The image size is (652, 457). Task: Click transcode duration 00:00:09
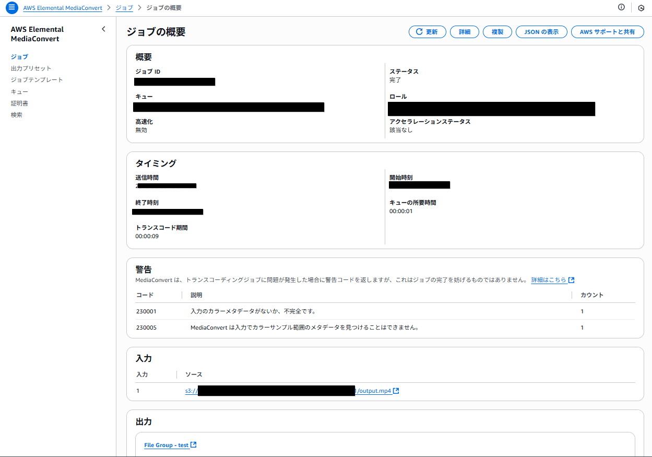coord(147,236)
